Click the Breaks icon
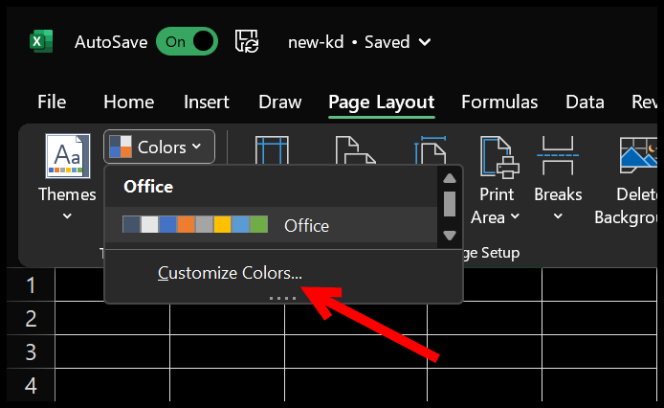This screenshot has width=664, height=408. [x=558, y=156]
